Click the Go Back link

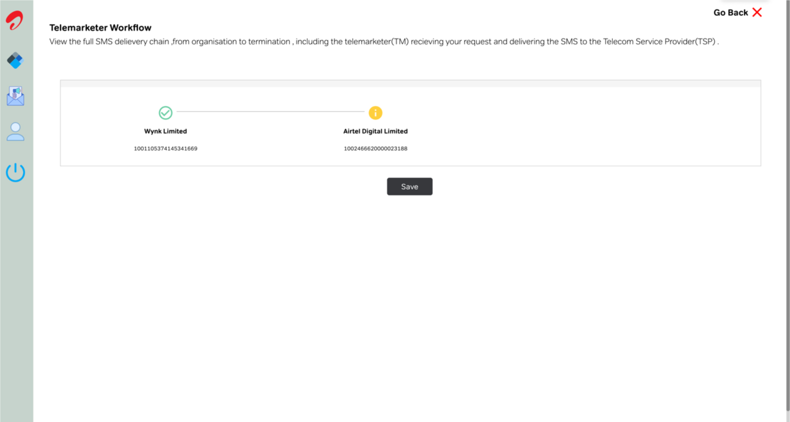point(730,13)
